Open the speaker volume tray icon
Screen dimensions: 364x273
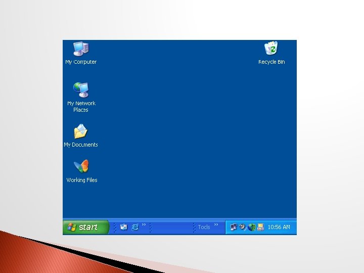click(243, 227)
